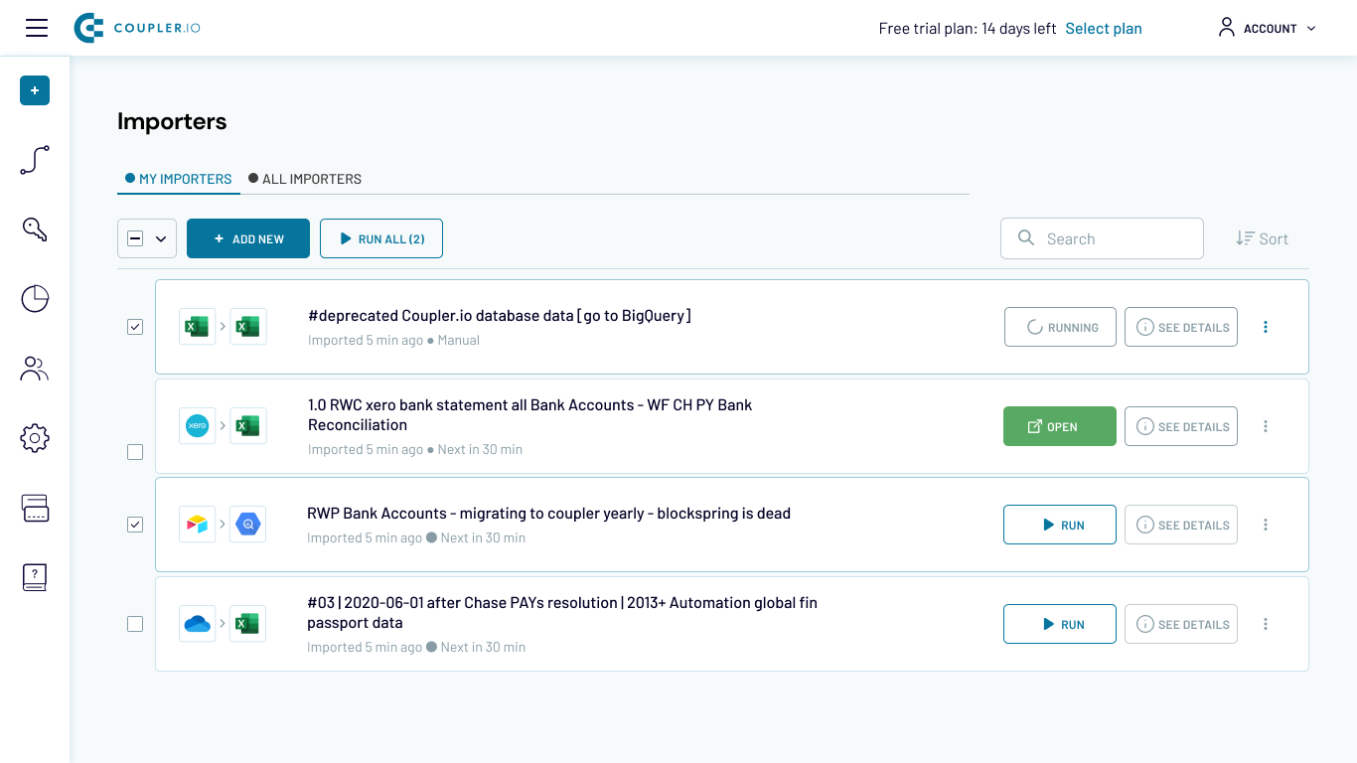Open the pie chart dashboards icon

(35, 299)
